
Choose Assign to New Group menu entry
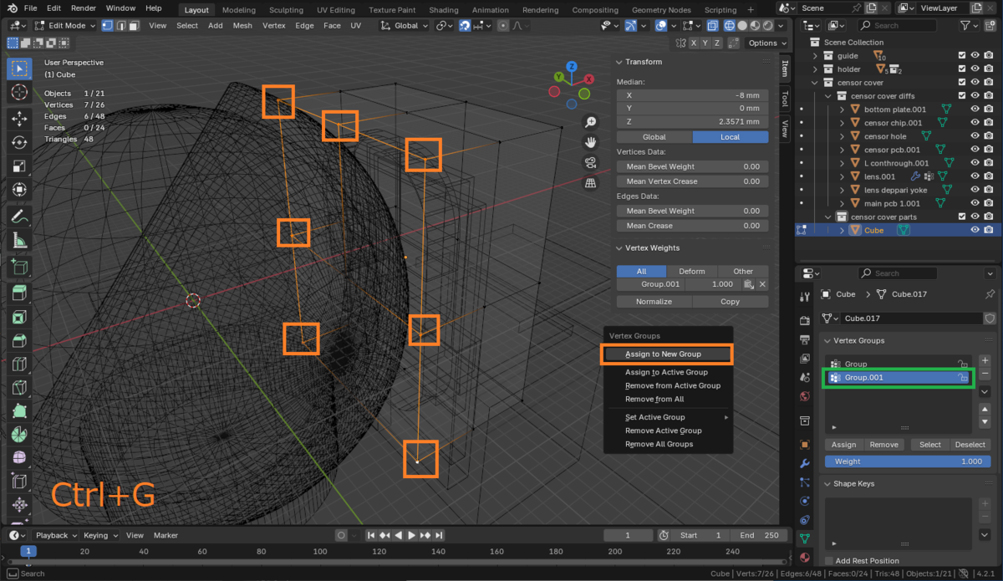663,354
